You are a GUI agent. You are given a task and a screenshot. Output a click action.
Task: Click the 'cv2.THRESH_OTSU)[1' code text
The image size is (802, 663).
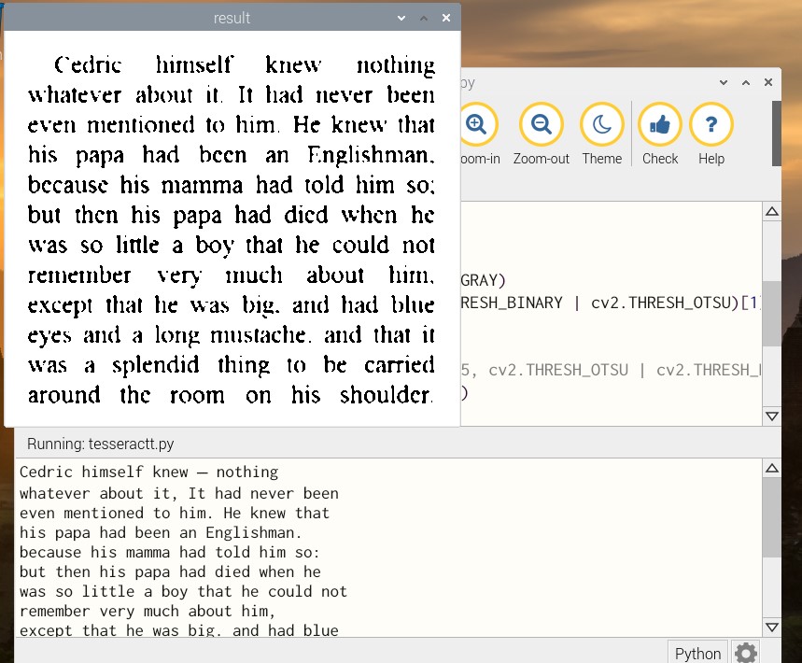tap(675, 303)
